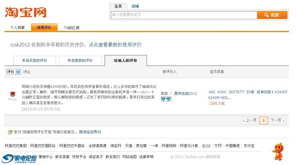The width and height of the screenshot is (297, 165).
Task: Select the 信用评价 tab
Action: 44,28
